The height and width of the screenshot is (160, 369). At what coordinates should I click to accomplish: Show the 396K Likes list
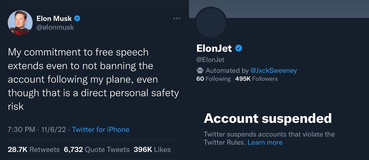(152, 150)
